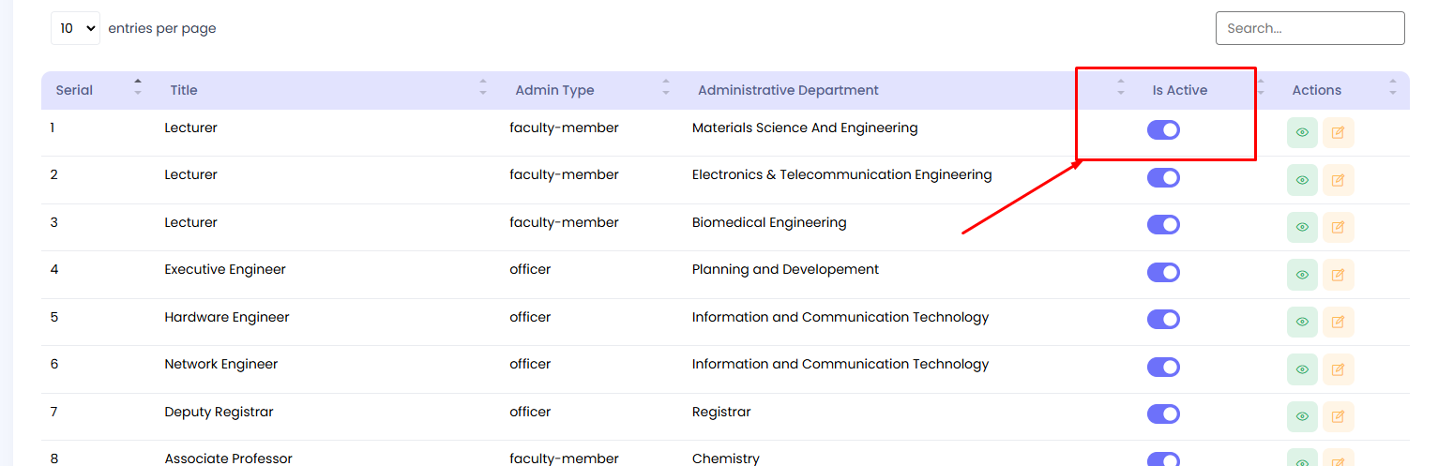
Task: Edit the Materials Science Lecturer entry
Action: coord(1338,133)
